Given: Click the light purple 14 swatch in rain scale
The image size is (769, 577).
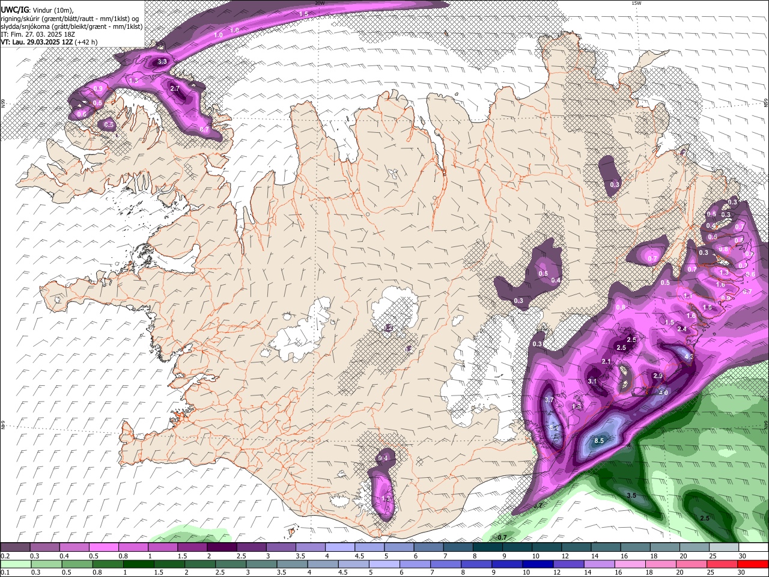Looking at the screenshot, I should pyautogui.click(x=599, y=564).
